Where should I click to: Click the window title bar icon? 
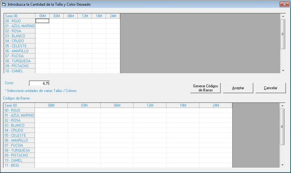click(x=4, y=4)
